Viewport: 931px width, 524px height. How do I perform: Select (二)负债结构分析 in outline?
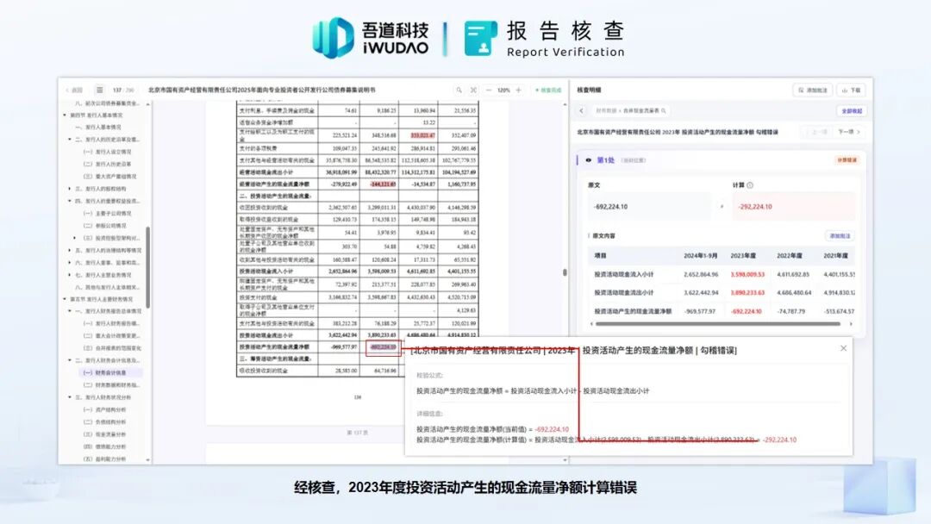(x=104, y=422)
